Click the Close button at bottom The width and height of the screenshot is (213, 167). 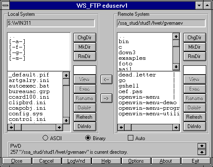click(x=17, y=161)
